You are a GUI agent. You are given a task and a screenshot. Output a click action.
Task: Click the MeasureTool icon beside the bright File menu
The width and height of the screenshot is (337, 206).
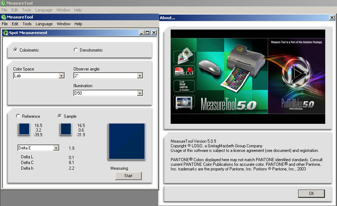[x=4, y=17]
